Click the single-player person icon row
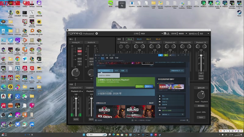 coord(171,96)
